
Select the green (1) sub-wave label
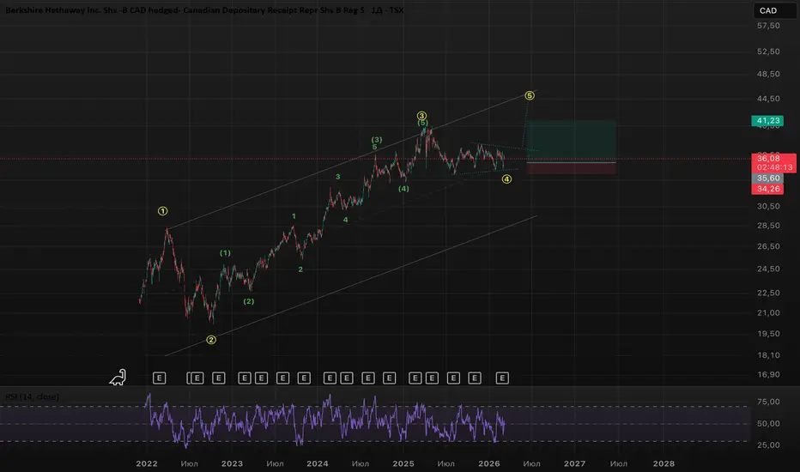click(225, 252)
